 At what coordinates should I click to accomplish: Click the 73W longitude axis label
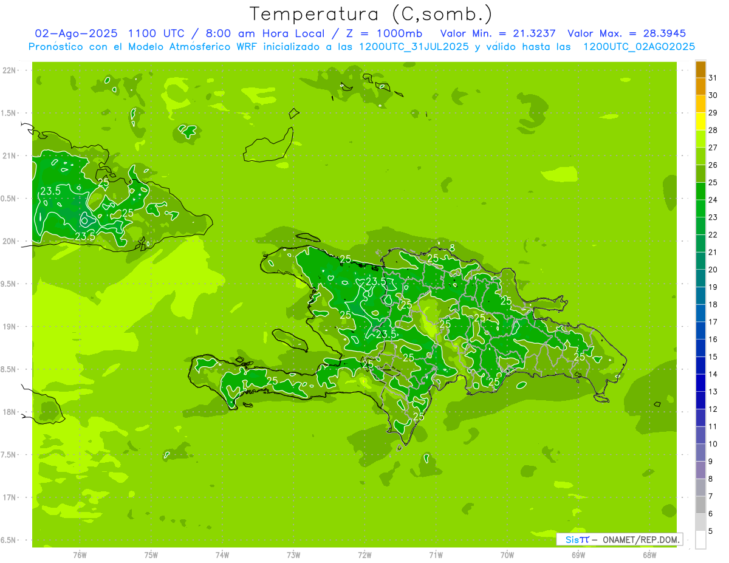click(x=293, y=555)
